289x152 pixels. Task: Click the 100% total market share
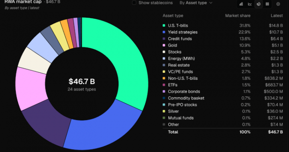point(245,132)
